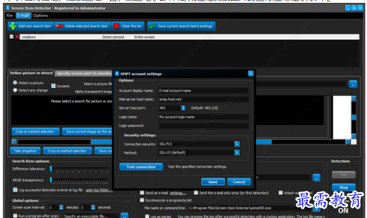Open the File menu
Image resolution: width=367 pixels, height=218 pixels.
[10, 16]
